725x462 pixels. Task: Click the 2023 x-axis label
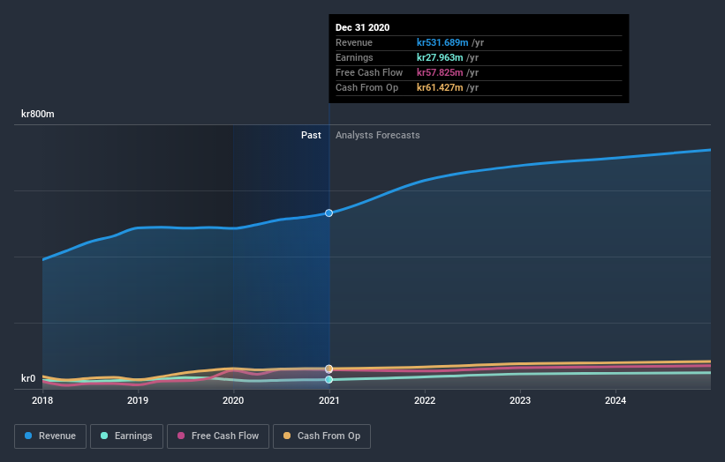(x=520, y=400)
